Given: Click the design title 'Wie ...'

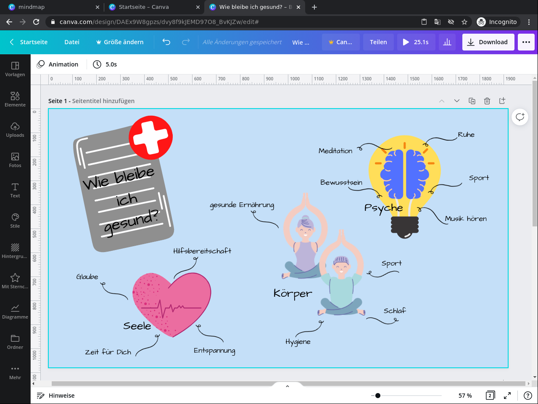Looking at the screenshot, I should coord(301,42).
